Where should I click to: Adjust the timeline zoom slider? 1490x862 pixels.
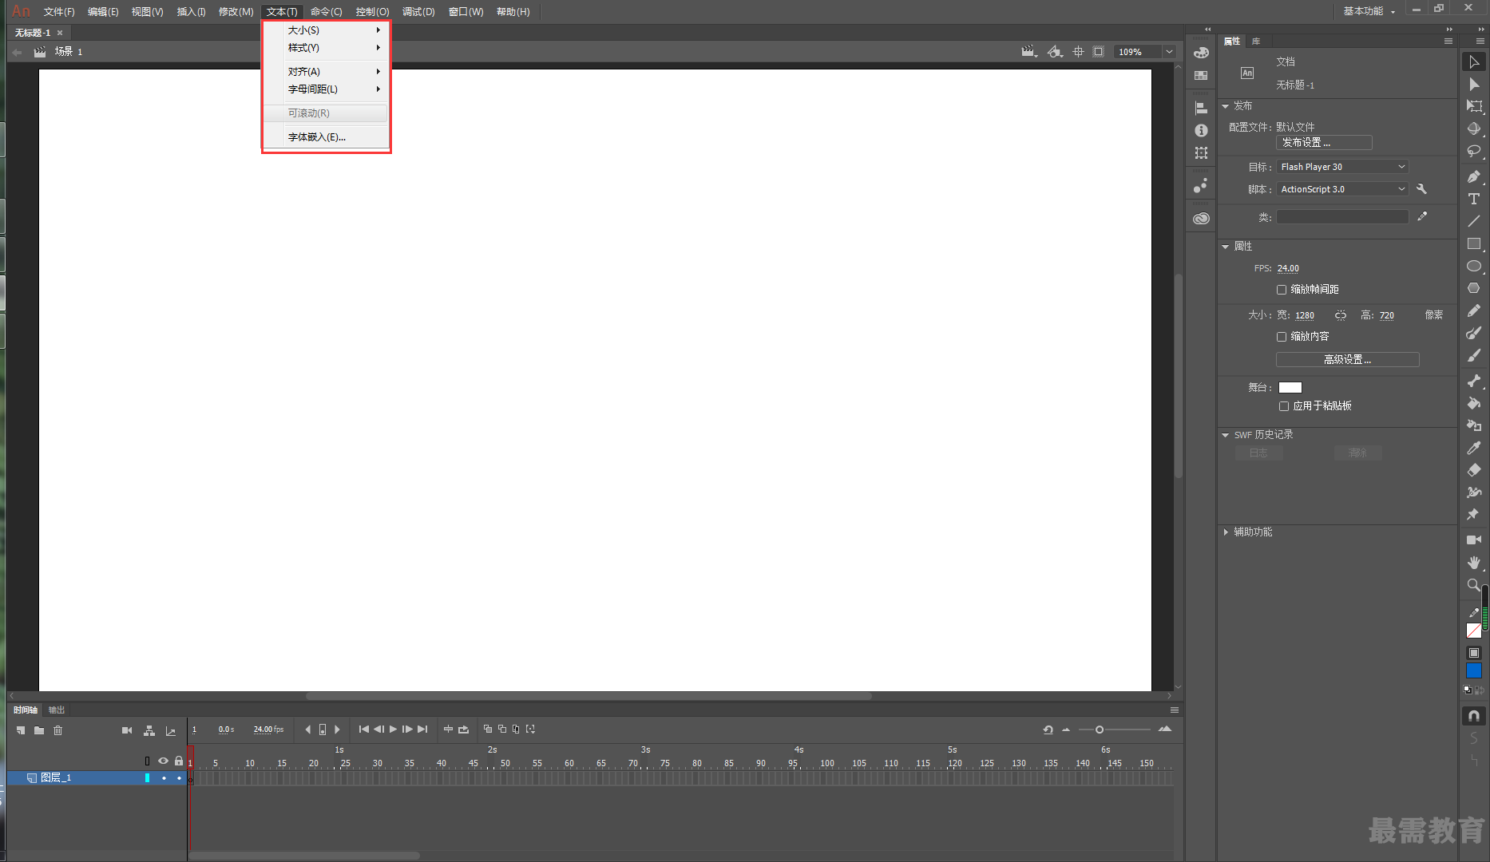(x=1100, y=730)
